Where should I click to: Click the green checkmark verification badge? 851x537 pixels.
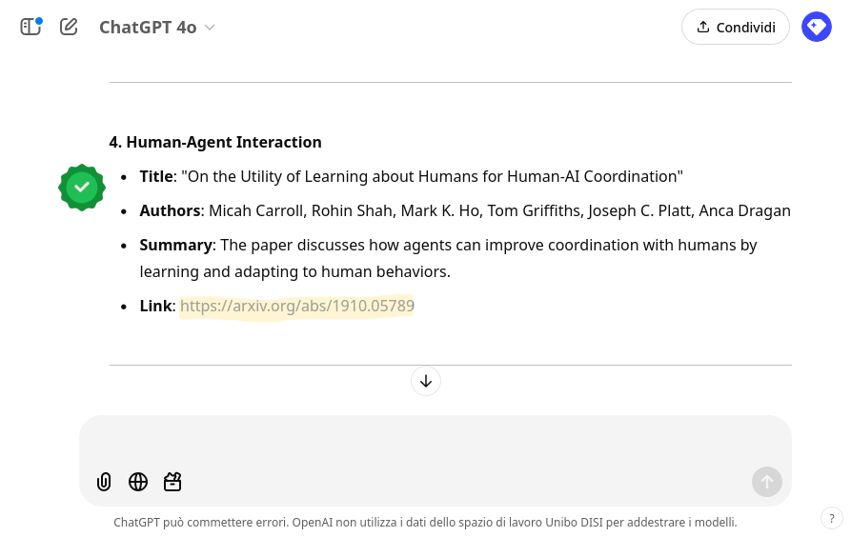[x=82, y=188]
